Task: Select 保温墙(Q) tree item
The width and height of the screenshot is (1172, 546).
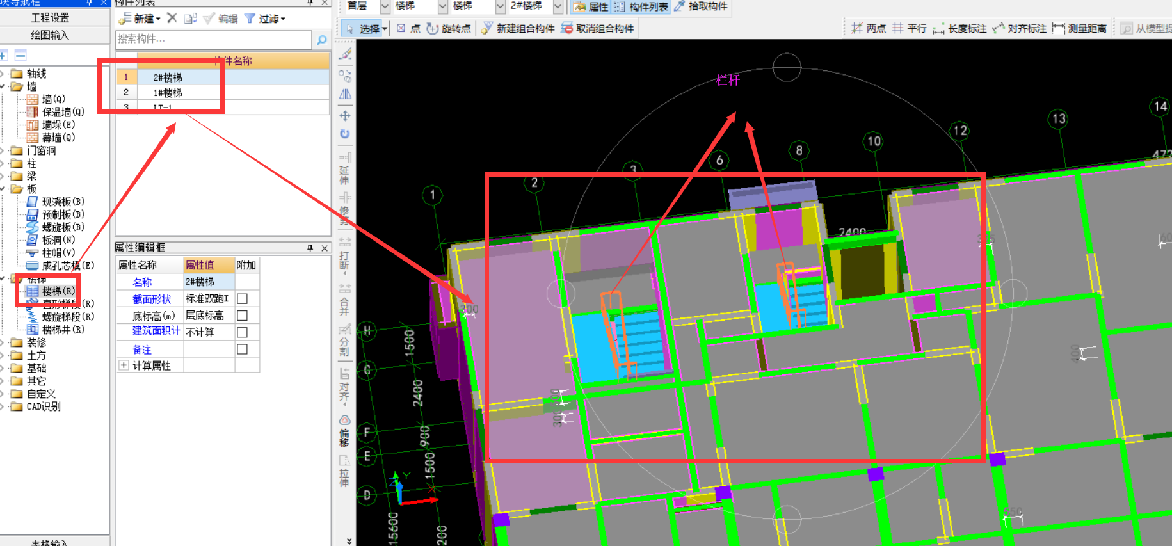Action: (x=56, y=112)
